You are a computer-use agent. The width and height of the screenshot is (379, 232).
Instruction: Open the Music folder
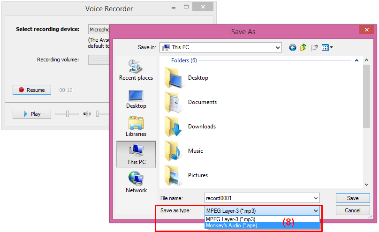195,151
